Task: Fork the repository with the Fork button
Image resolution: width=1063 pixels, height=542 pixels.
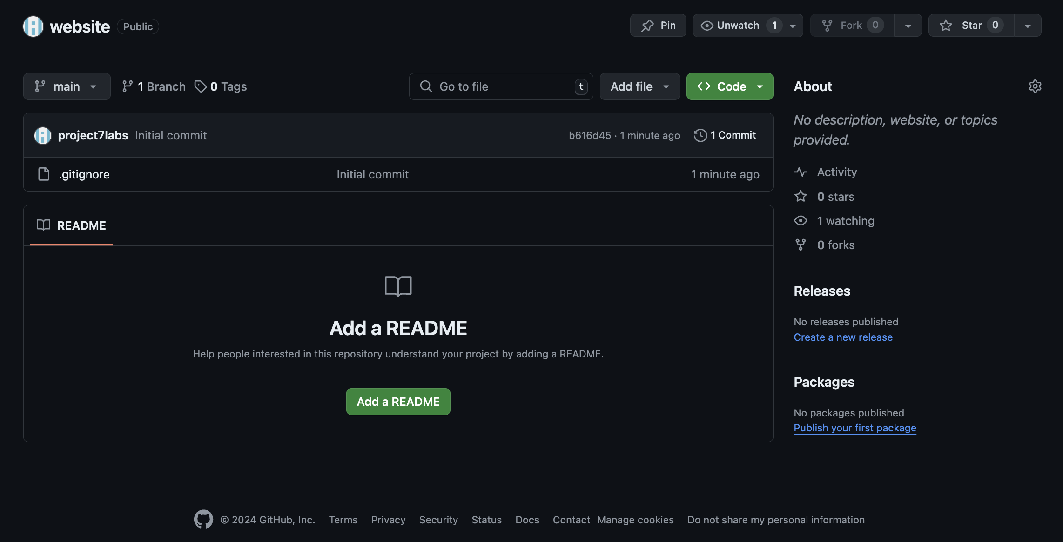Action: pos(852,26)
